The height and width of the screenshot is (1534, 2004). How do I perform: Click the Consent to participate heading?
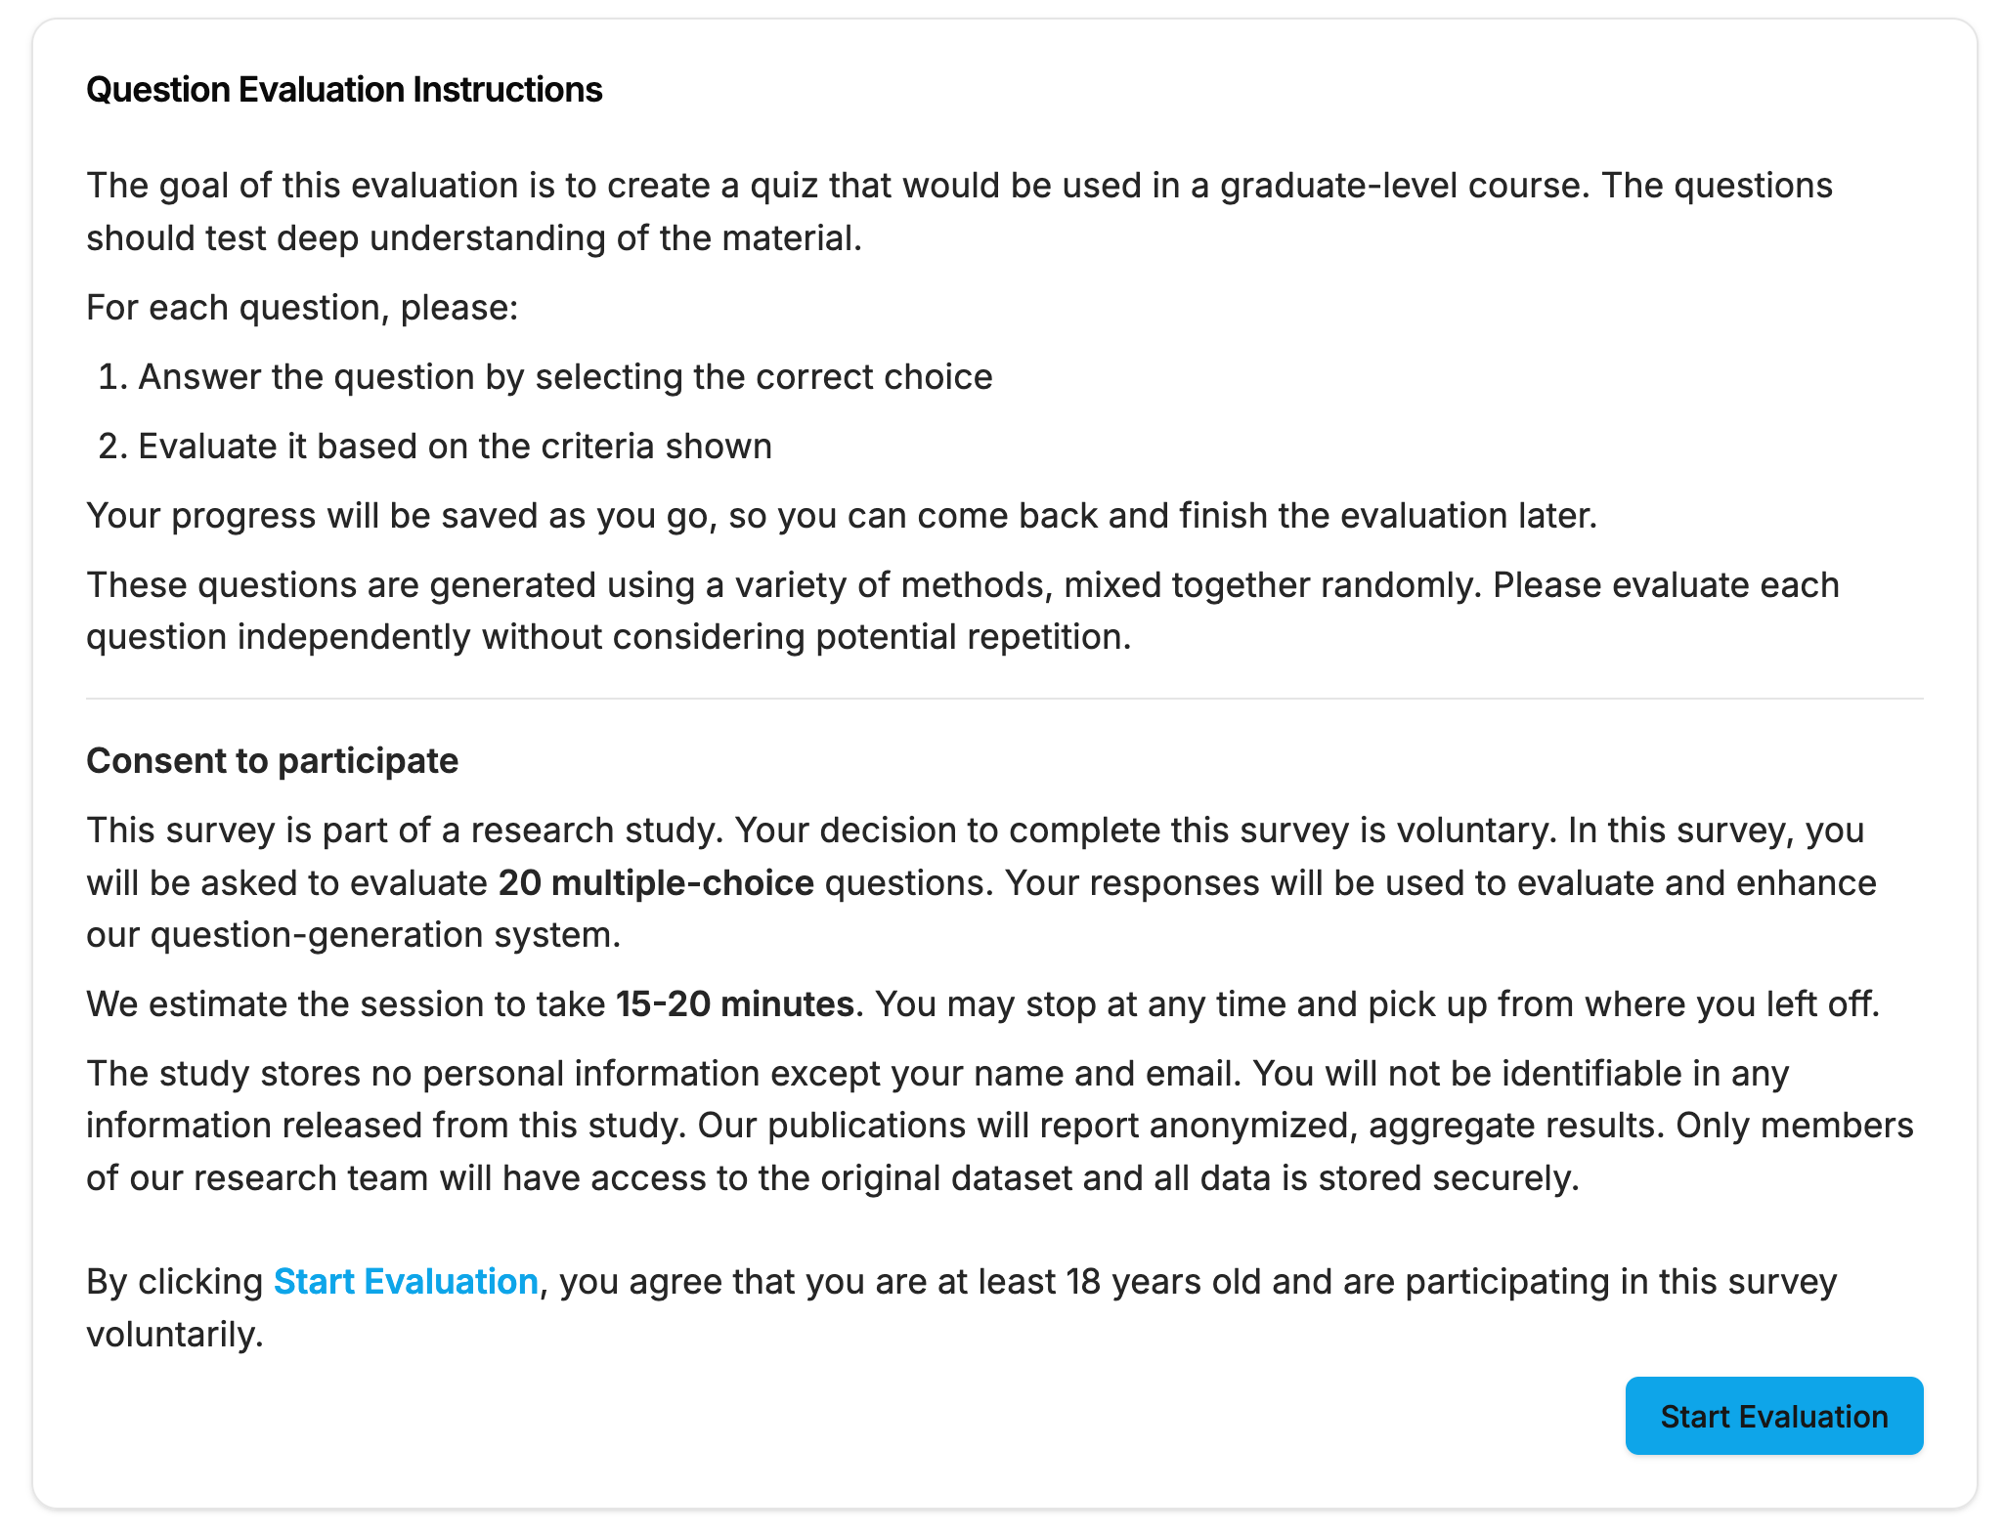click(x=272, y=760)
